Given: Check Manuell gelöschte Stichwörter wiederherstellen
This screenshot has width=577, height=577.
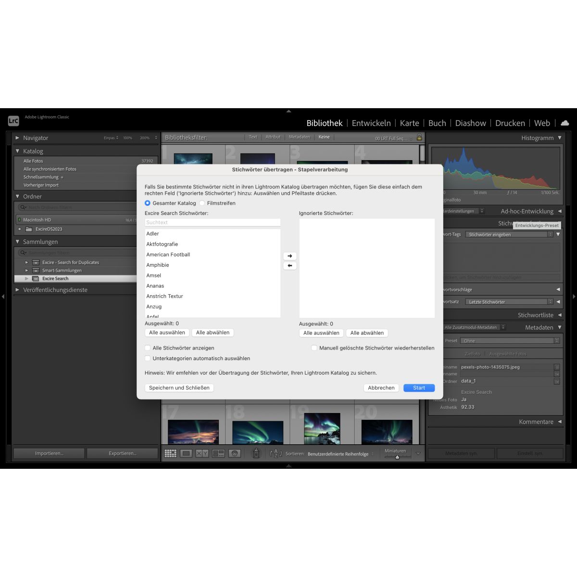Looking at the screenshot, I should (314, 348).
